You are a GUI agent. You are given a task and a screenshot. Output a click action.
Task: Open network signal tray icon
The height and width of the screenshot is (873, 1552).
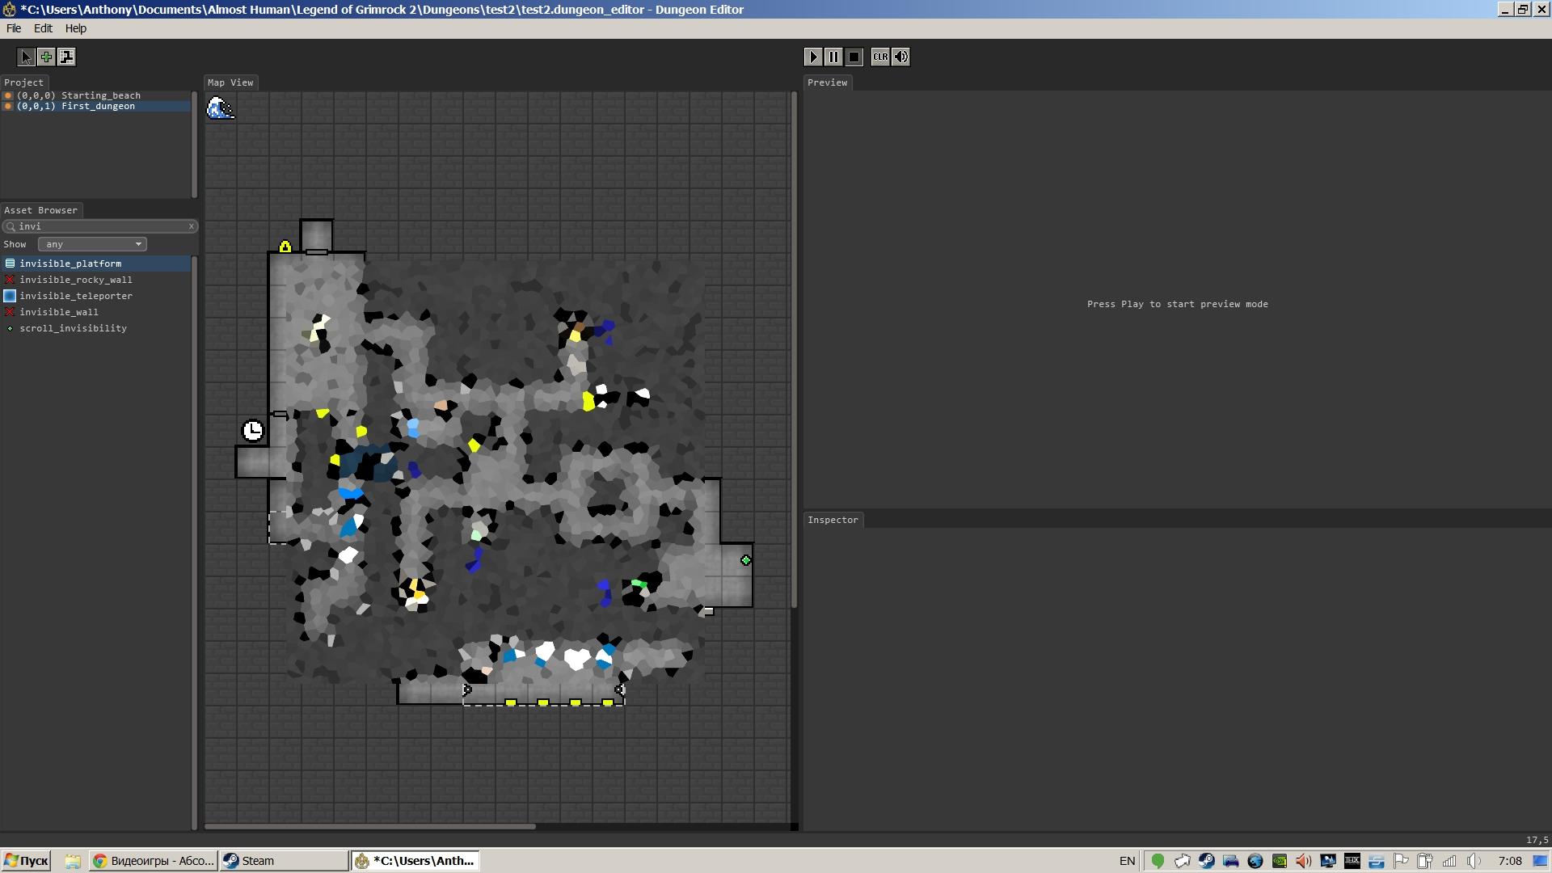(x=1449, y=861)
